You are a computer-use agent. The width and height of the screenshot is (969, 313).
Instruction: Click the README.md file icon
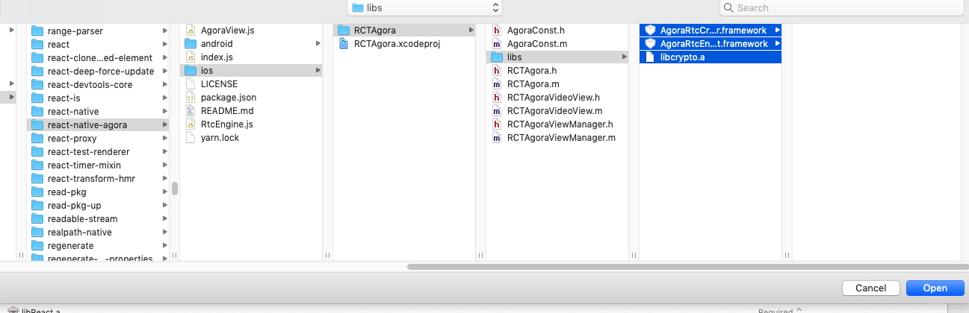click(191, 111)
